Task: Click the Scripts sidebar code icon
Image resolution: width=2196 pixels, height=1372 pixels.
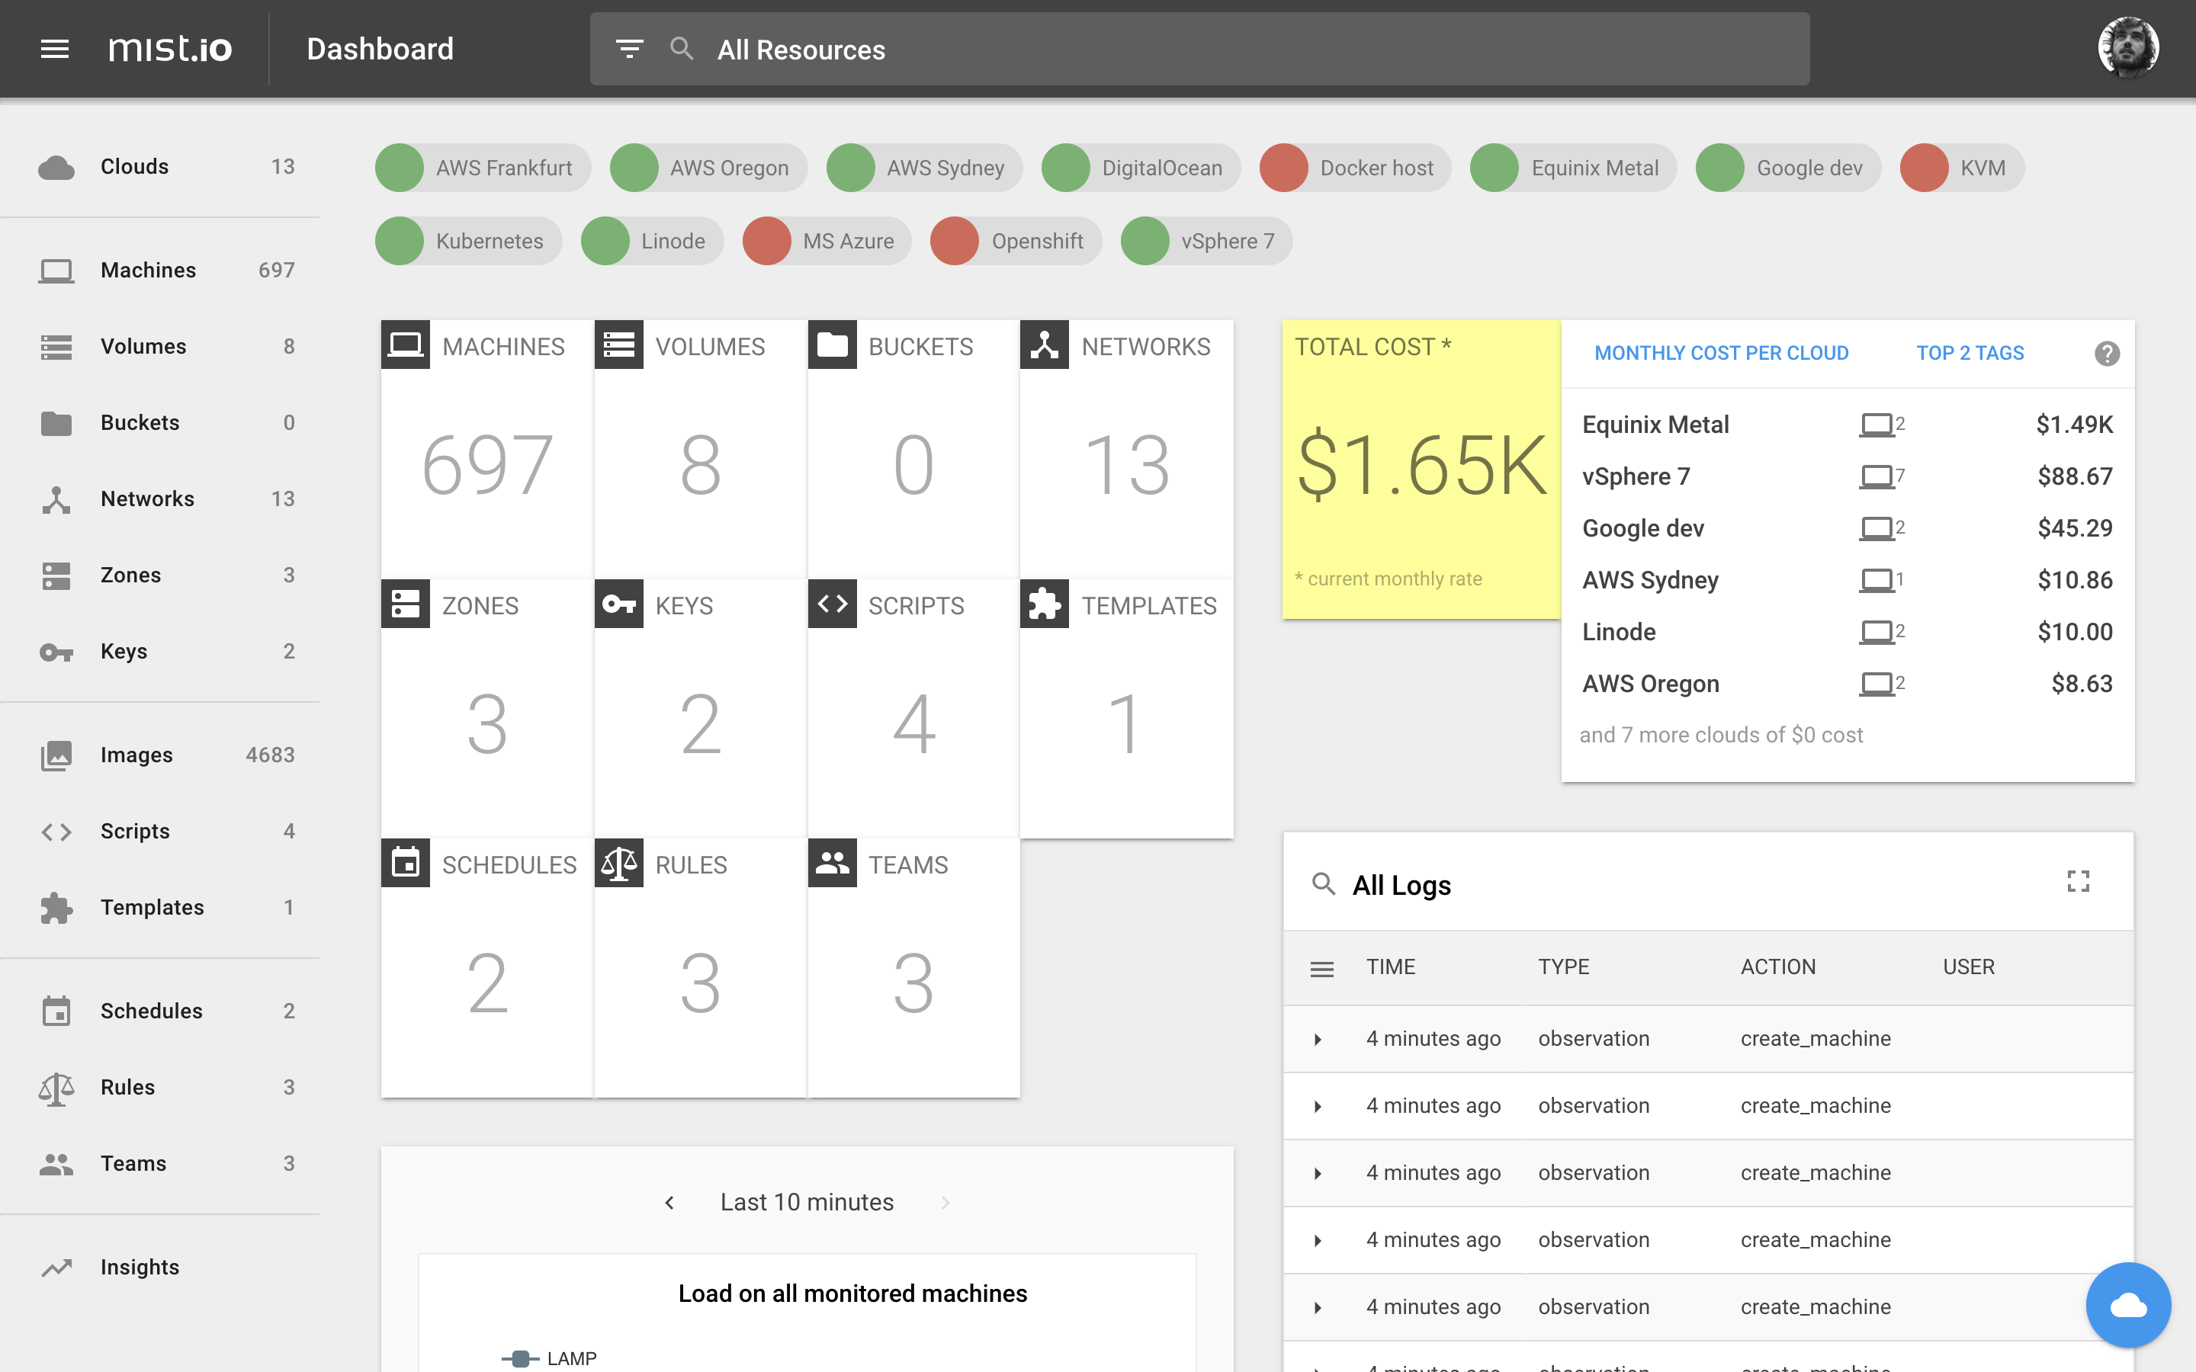Action: click(x=56, y=831)
